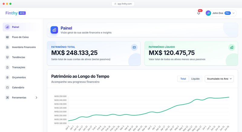Click the John Doe username
The width and height of the screenshot is (242, 132).
pyautogui.click(x=218, y=13)
